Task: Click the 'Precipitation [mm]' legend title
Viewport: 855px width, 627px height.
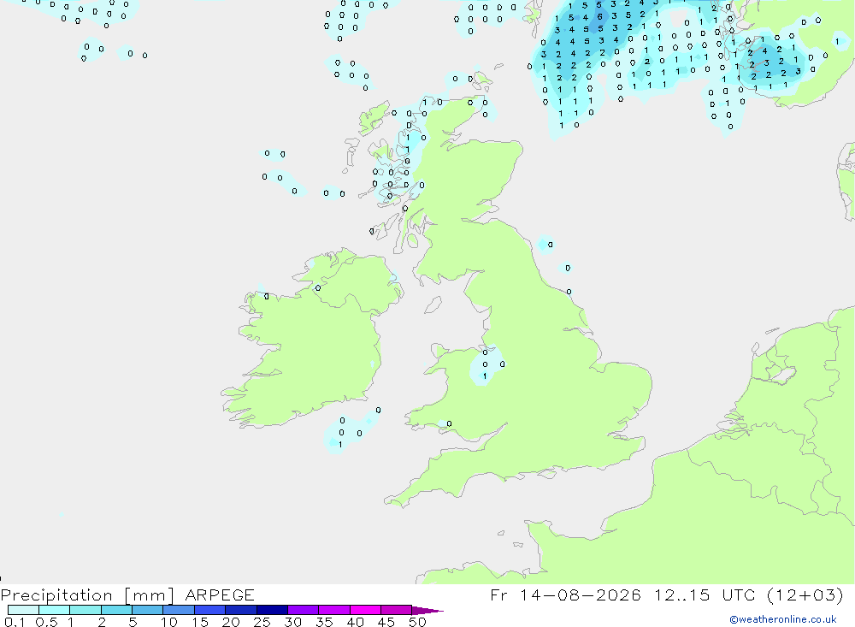Action: (88, 594)
